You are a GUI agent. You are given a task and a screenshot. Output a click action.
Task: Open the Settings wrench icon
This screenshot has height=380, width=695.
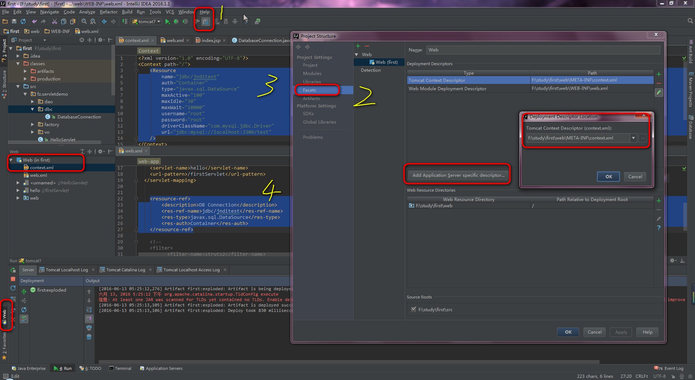pyautogui.click(x=197, y=22)
